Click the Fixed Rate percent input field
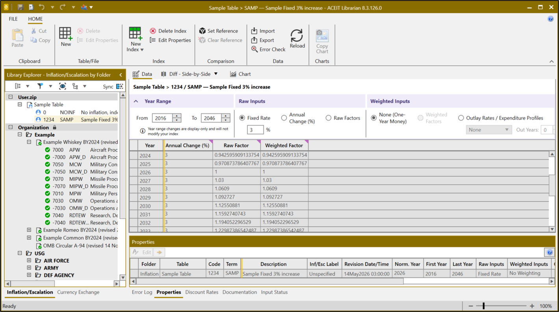The height and width of the screenshot is (312, 559). 255,130
